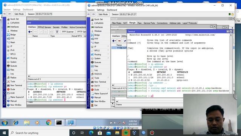This screenshot has height=136, width=241.
Task: Click New WinBox in right WinBox sidebar
Action: (100, 102)
